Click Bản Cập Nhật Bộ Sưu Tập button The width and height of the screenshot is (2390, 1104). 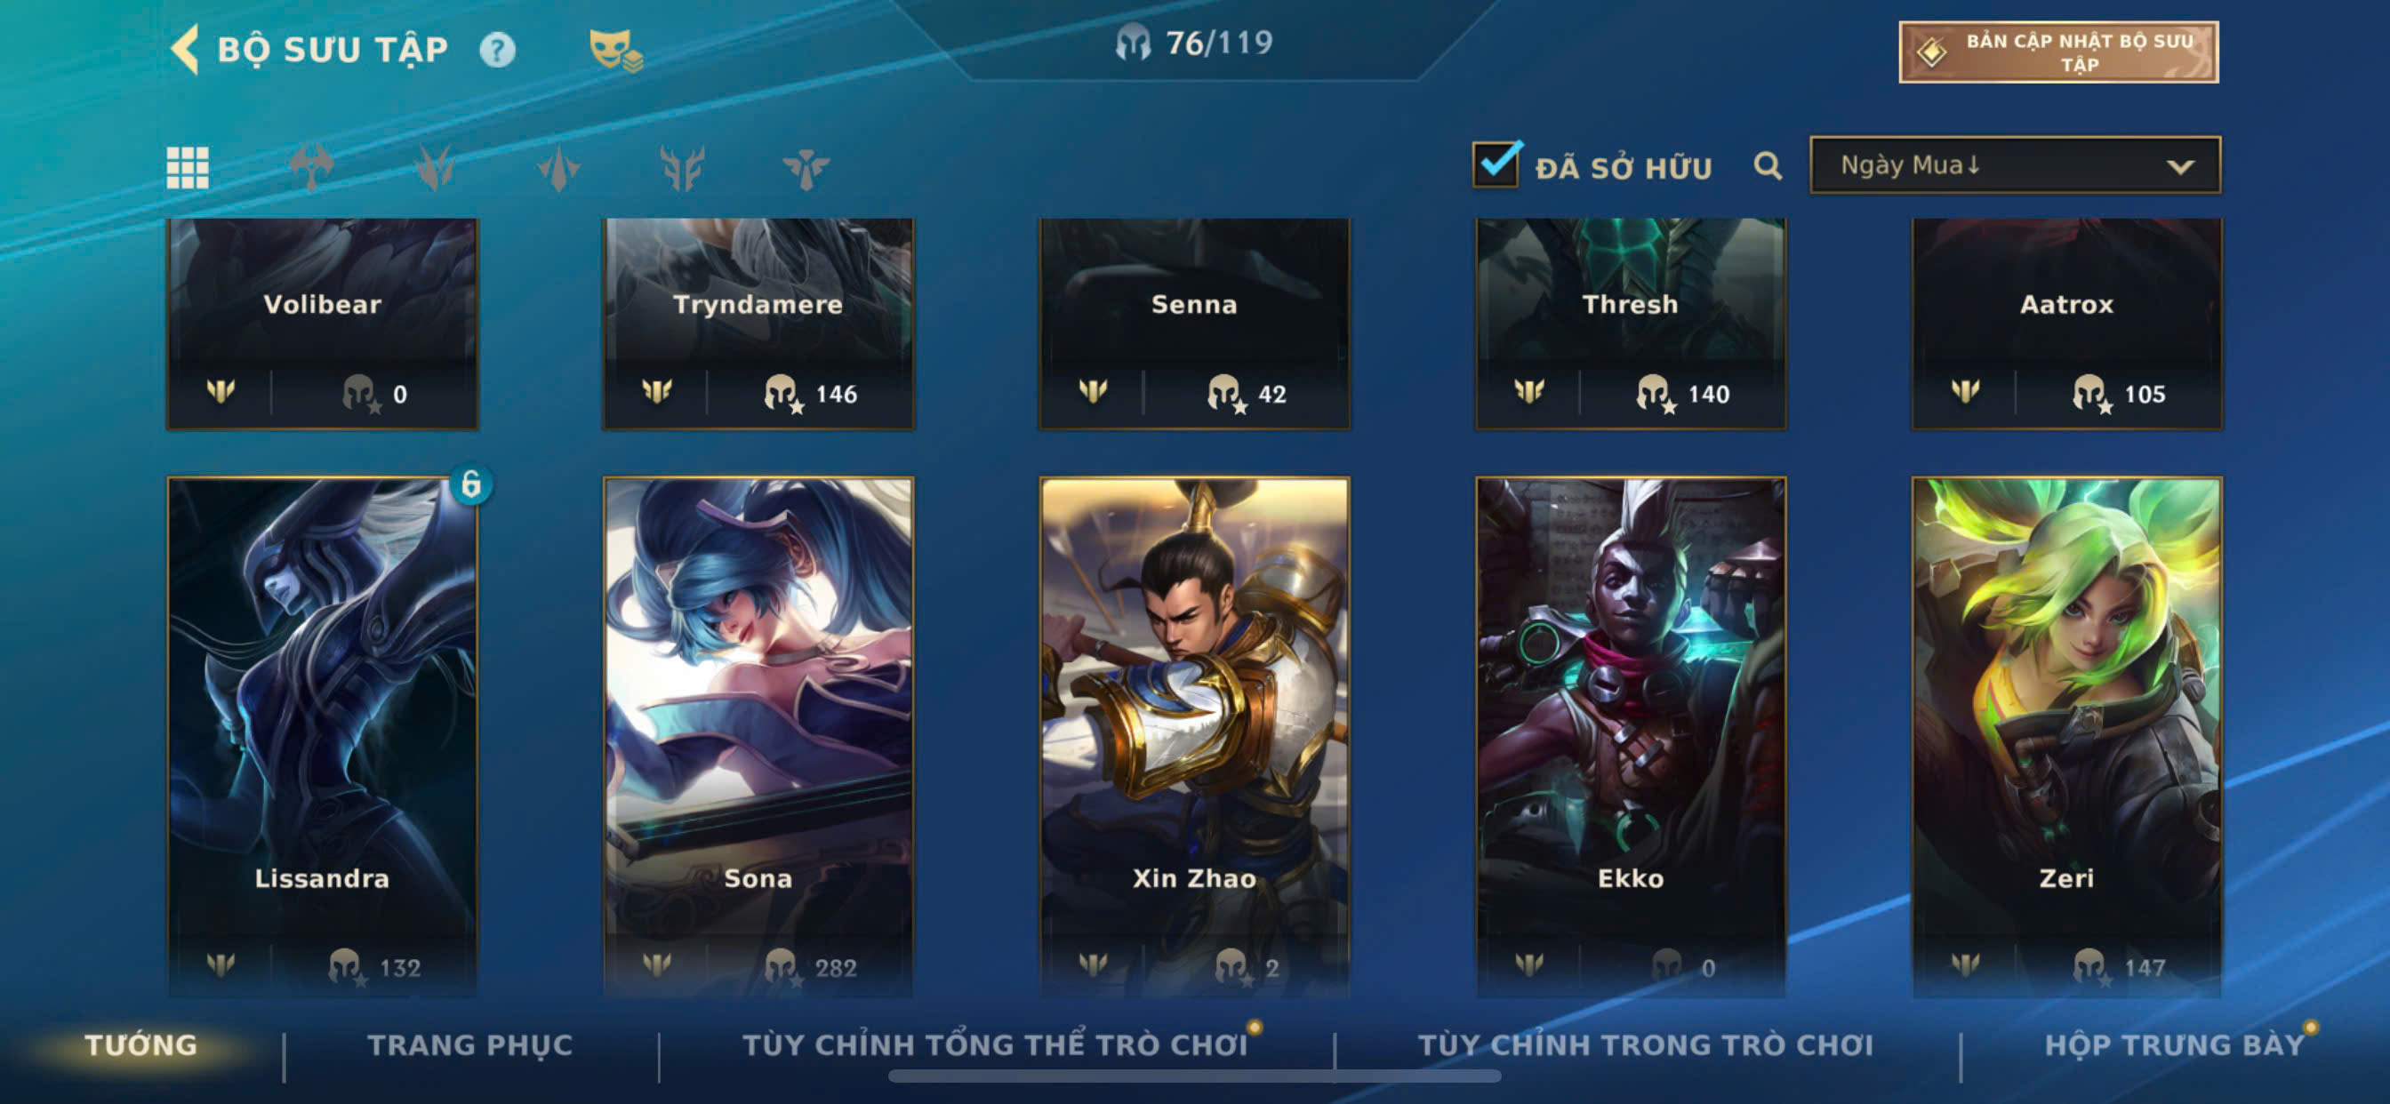coord(2058,52)
